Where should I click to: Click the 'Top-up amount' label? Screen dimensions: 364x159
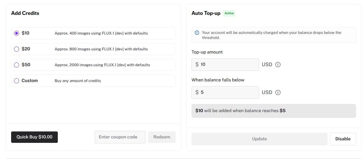click(x=207, y=52)
